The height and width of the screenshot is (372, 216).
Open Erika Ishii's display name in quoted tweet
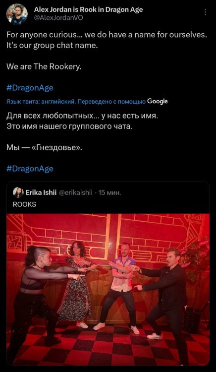(x=41, y=192)
